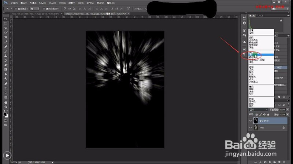Toggle lock position icon
This screenshot has height=164, width=293.
tap(264, 115)
